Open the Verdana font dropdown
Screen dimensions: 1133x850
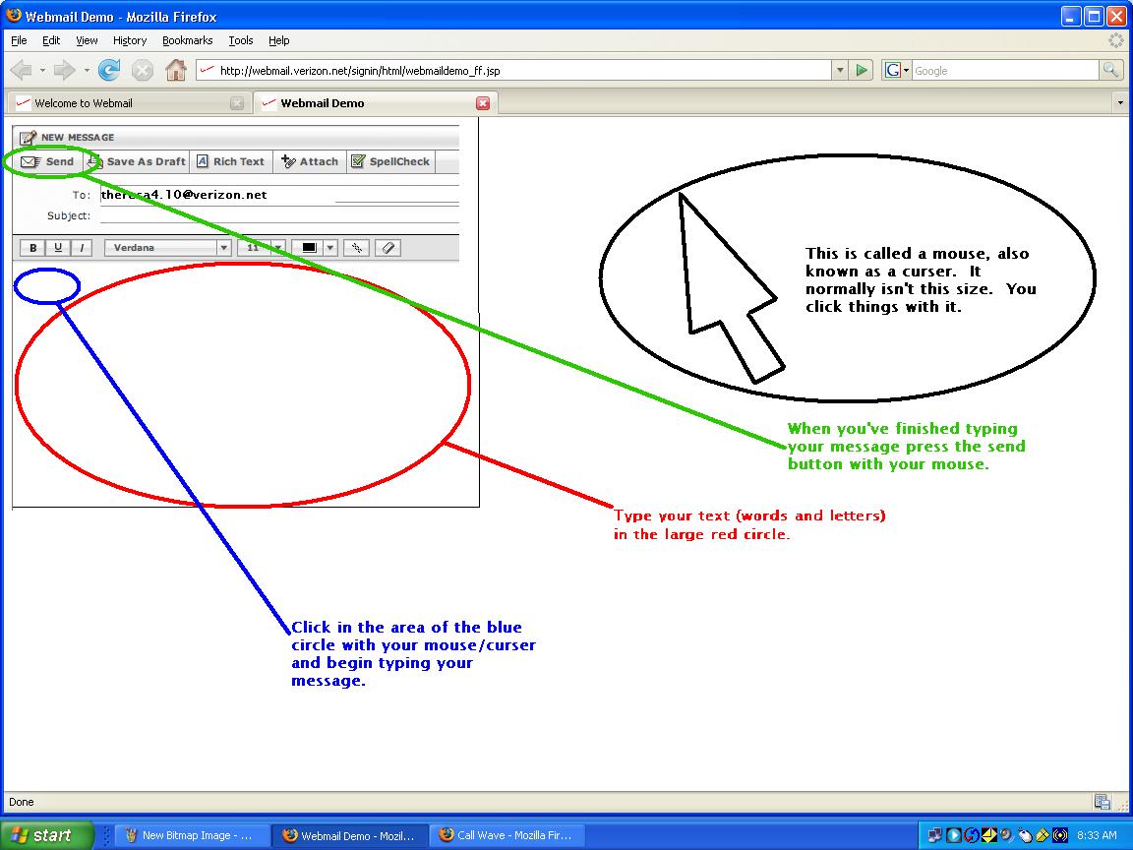(167, 248)
